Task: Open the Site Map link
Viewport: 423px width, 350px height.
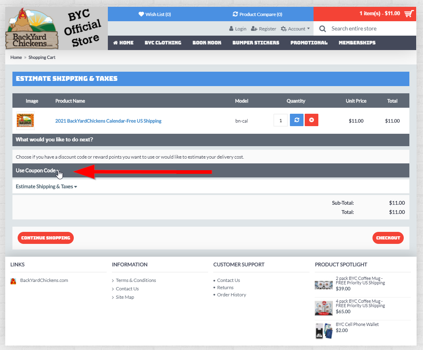Action: pyautogui.click(x=125, y=297)
